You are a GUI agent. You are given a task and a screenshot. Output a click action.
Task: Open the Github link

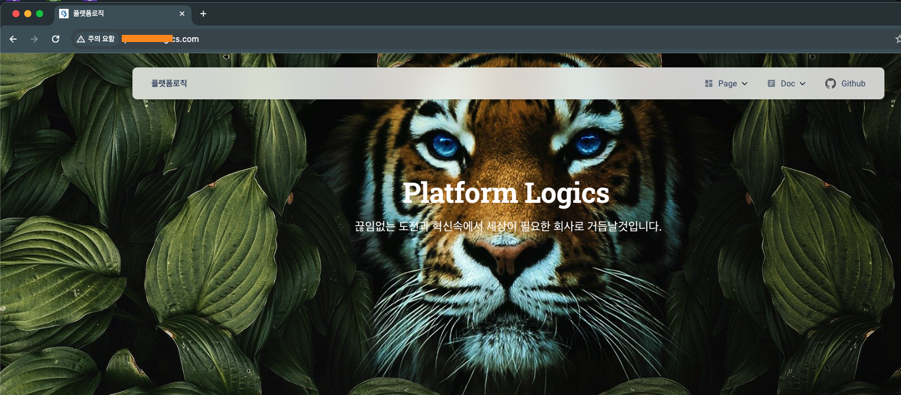coord(845,83)
